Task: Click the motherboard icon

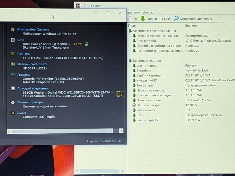Action: (x=13, y=64)
